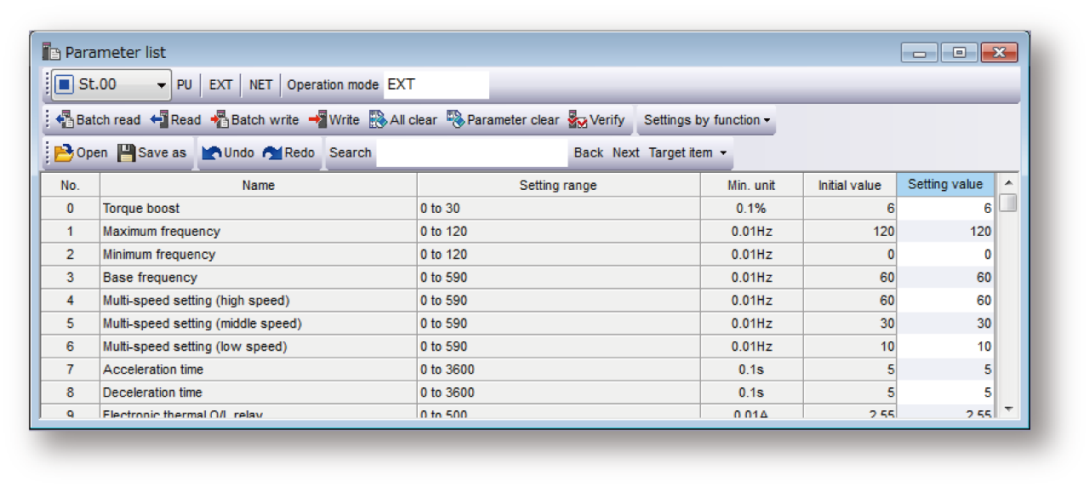Click the Parameter list window title icon
Image resolution: width=1089 pixels, height=487 pixels.
pos(52,52)
